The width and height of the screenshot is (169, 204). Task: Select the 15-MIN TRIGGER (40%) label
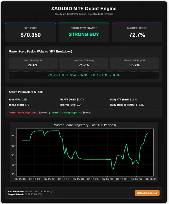pyautogui.click(x=134, y=60)
